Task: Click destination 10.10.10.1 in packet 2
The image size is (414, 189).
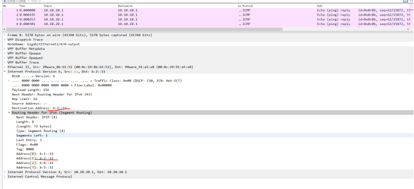Action: (127, 15)
